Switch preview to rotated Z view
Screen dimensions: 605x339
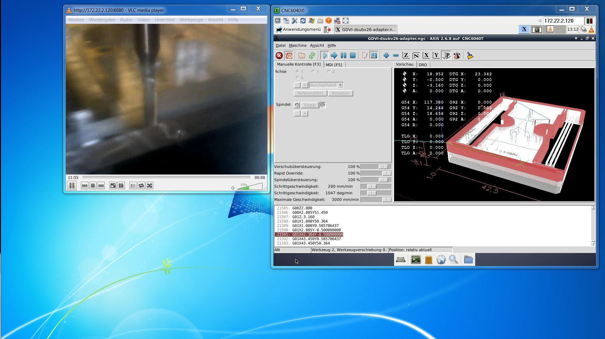click(x=416, y=56)
